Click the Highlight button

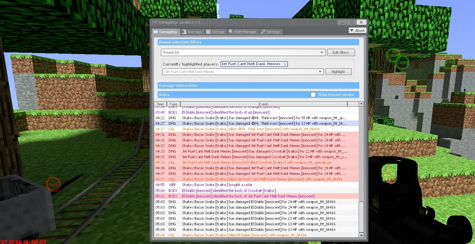(338, 72)
